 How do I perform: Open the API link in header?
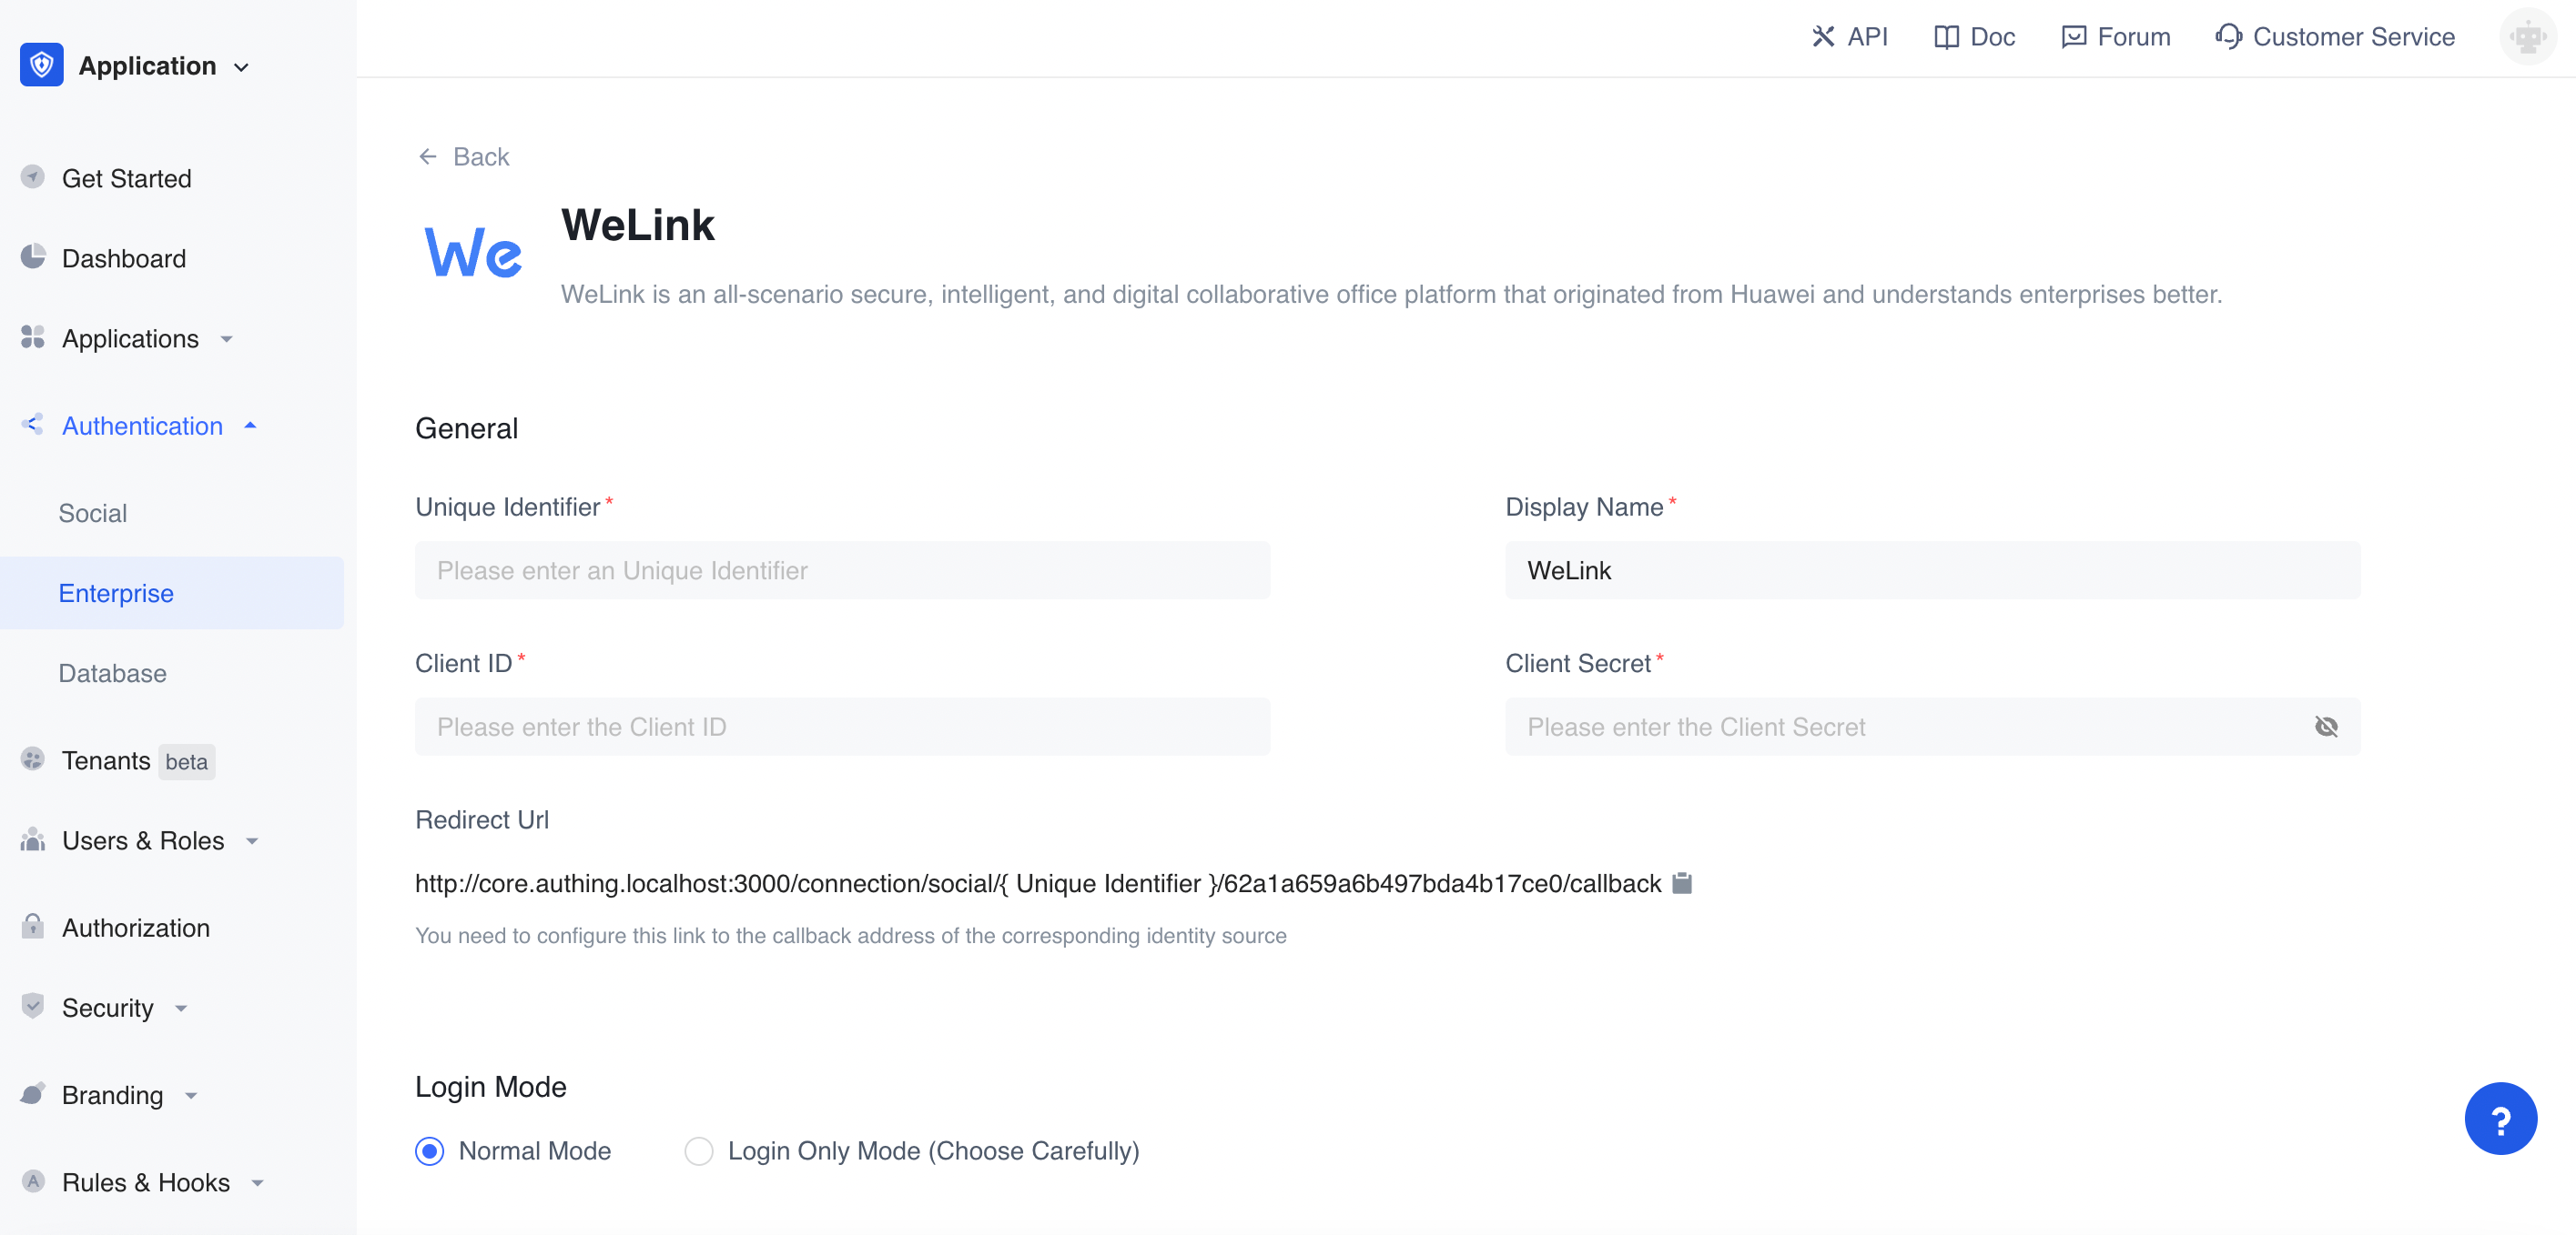click(1849, 37)
